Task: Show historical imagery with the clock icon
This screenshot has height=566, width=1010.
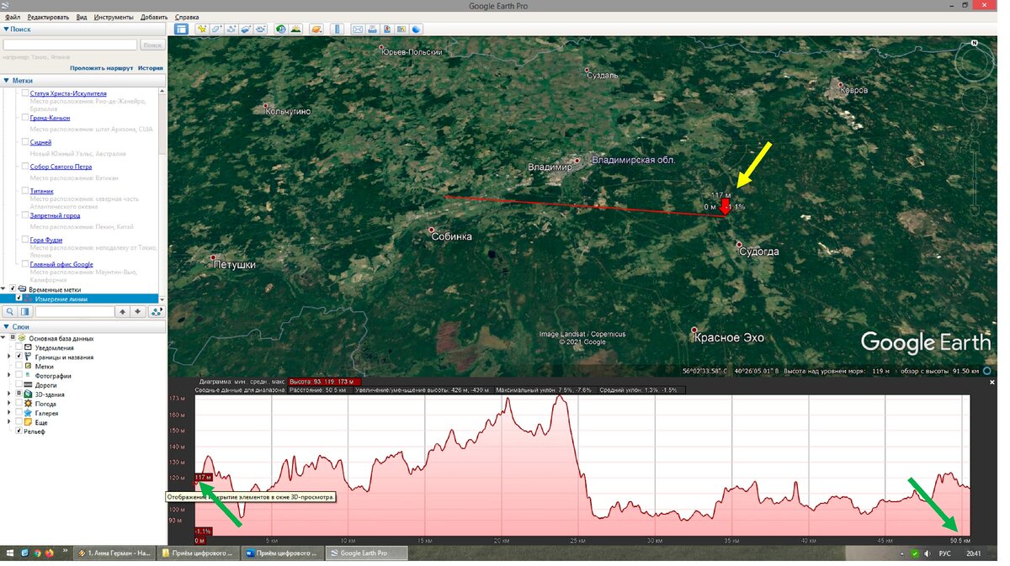Action: [x=281, y=29]
